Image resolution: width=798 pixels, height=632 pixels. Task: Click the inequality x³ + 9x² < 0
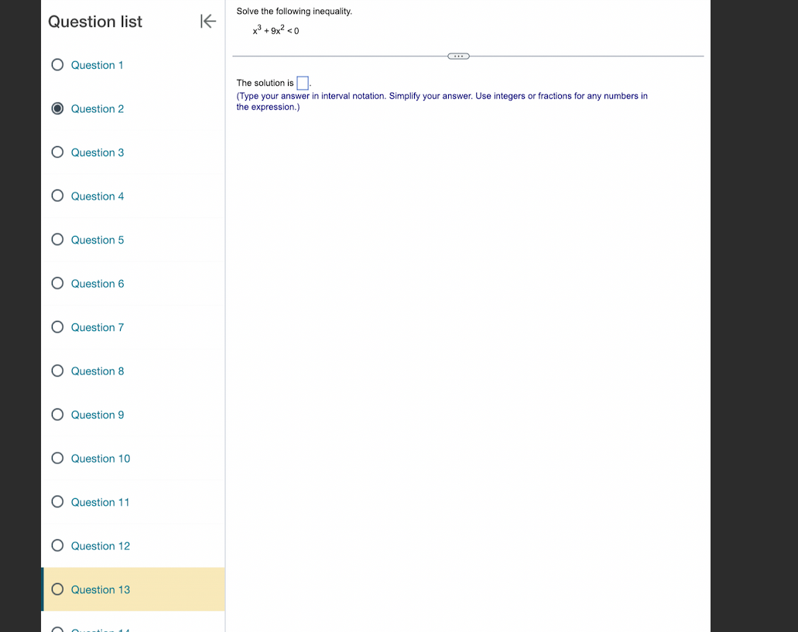pos(276,30)
